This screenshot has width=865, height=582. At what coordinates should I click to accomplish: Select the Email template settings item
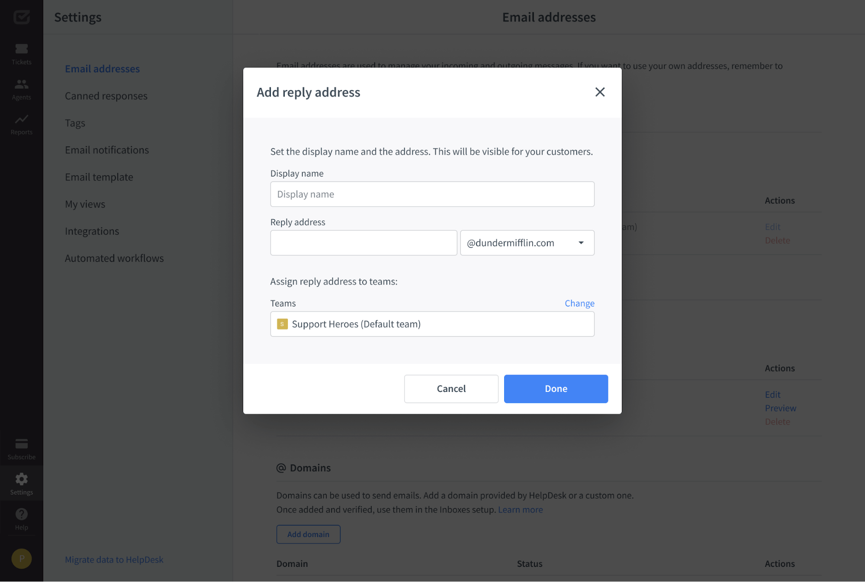(x=99, y=177)
